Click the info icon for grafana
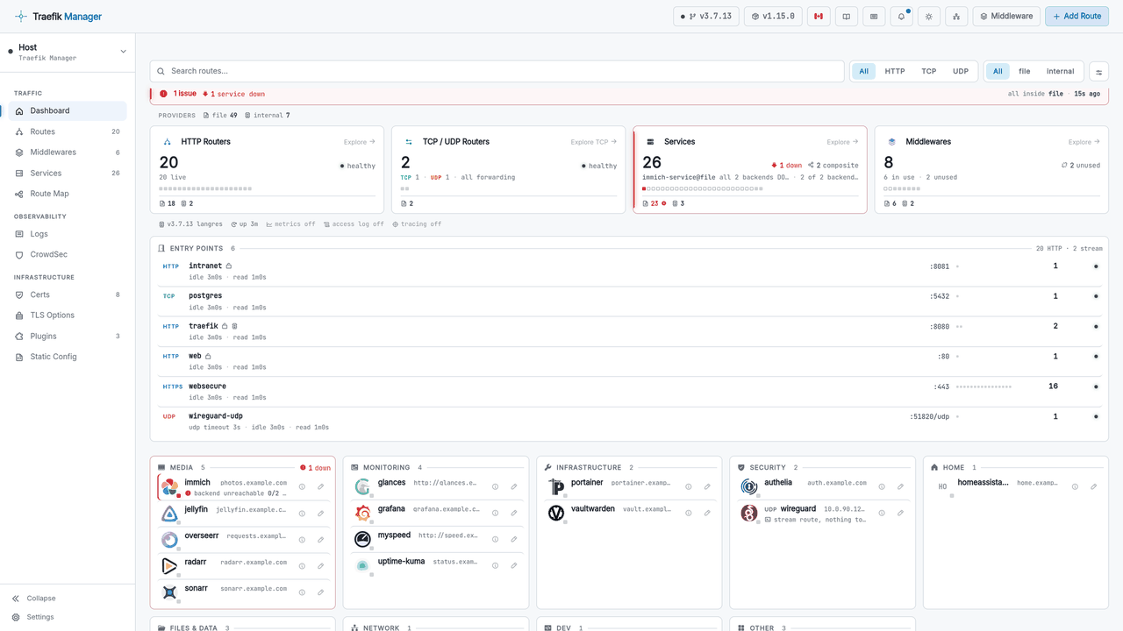This screenshot has width=1123, height=631. 495,513
